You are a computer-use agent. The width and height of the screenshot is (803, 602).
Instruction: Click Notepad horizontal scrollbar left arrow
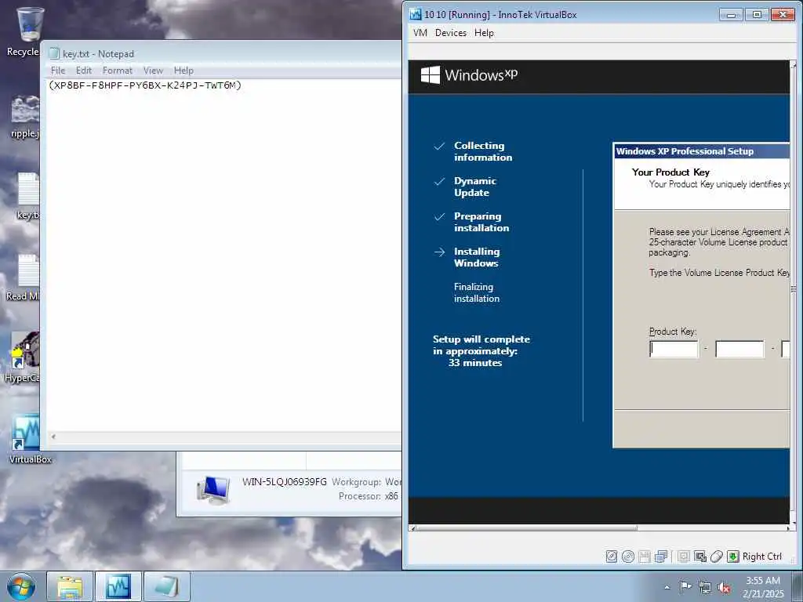coord(53,437)
